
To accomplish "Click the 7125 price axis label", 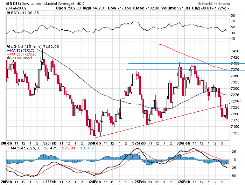I will point(235,133).
